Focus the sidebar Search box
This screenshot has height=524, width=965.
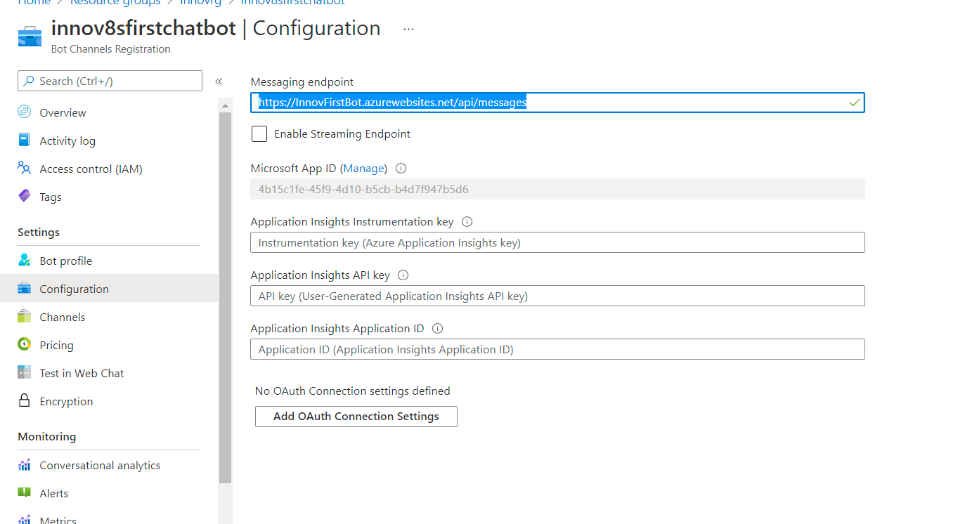(x=110, y=81)
